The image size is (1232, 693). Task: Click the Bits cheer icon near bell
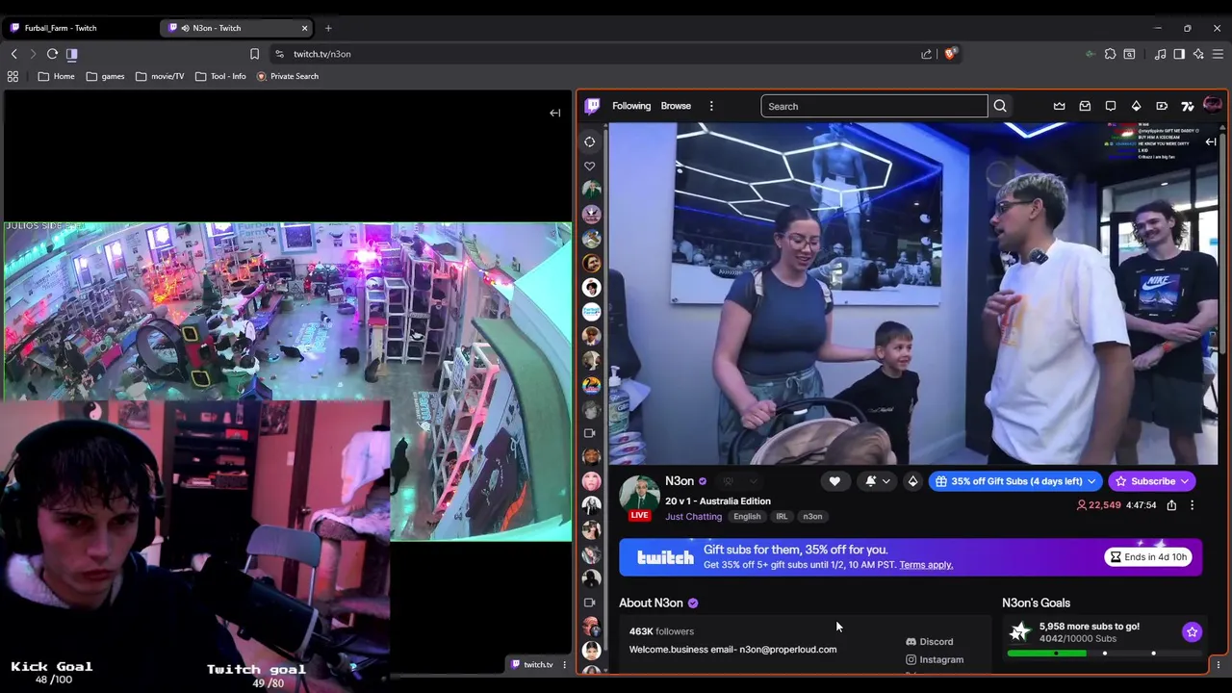coord(912,481)
